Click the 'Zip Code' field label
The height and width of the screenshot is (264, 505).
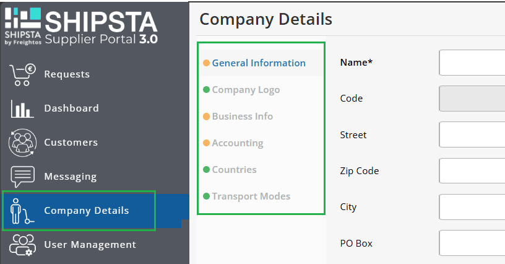(x=360, y=171)
